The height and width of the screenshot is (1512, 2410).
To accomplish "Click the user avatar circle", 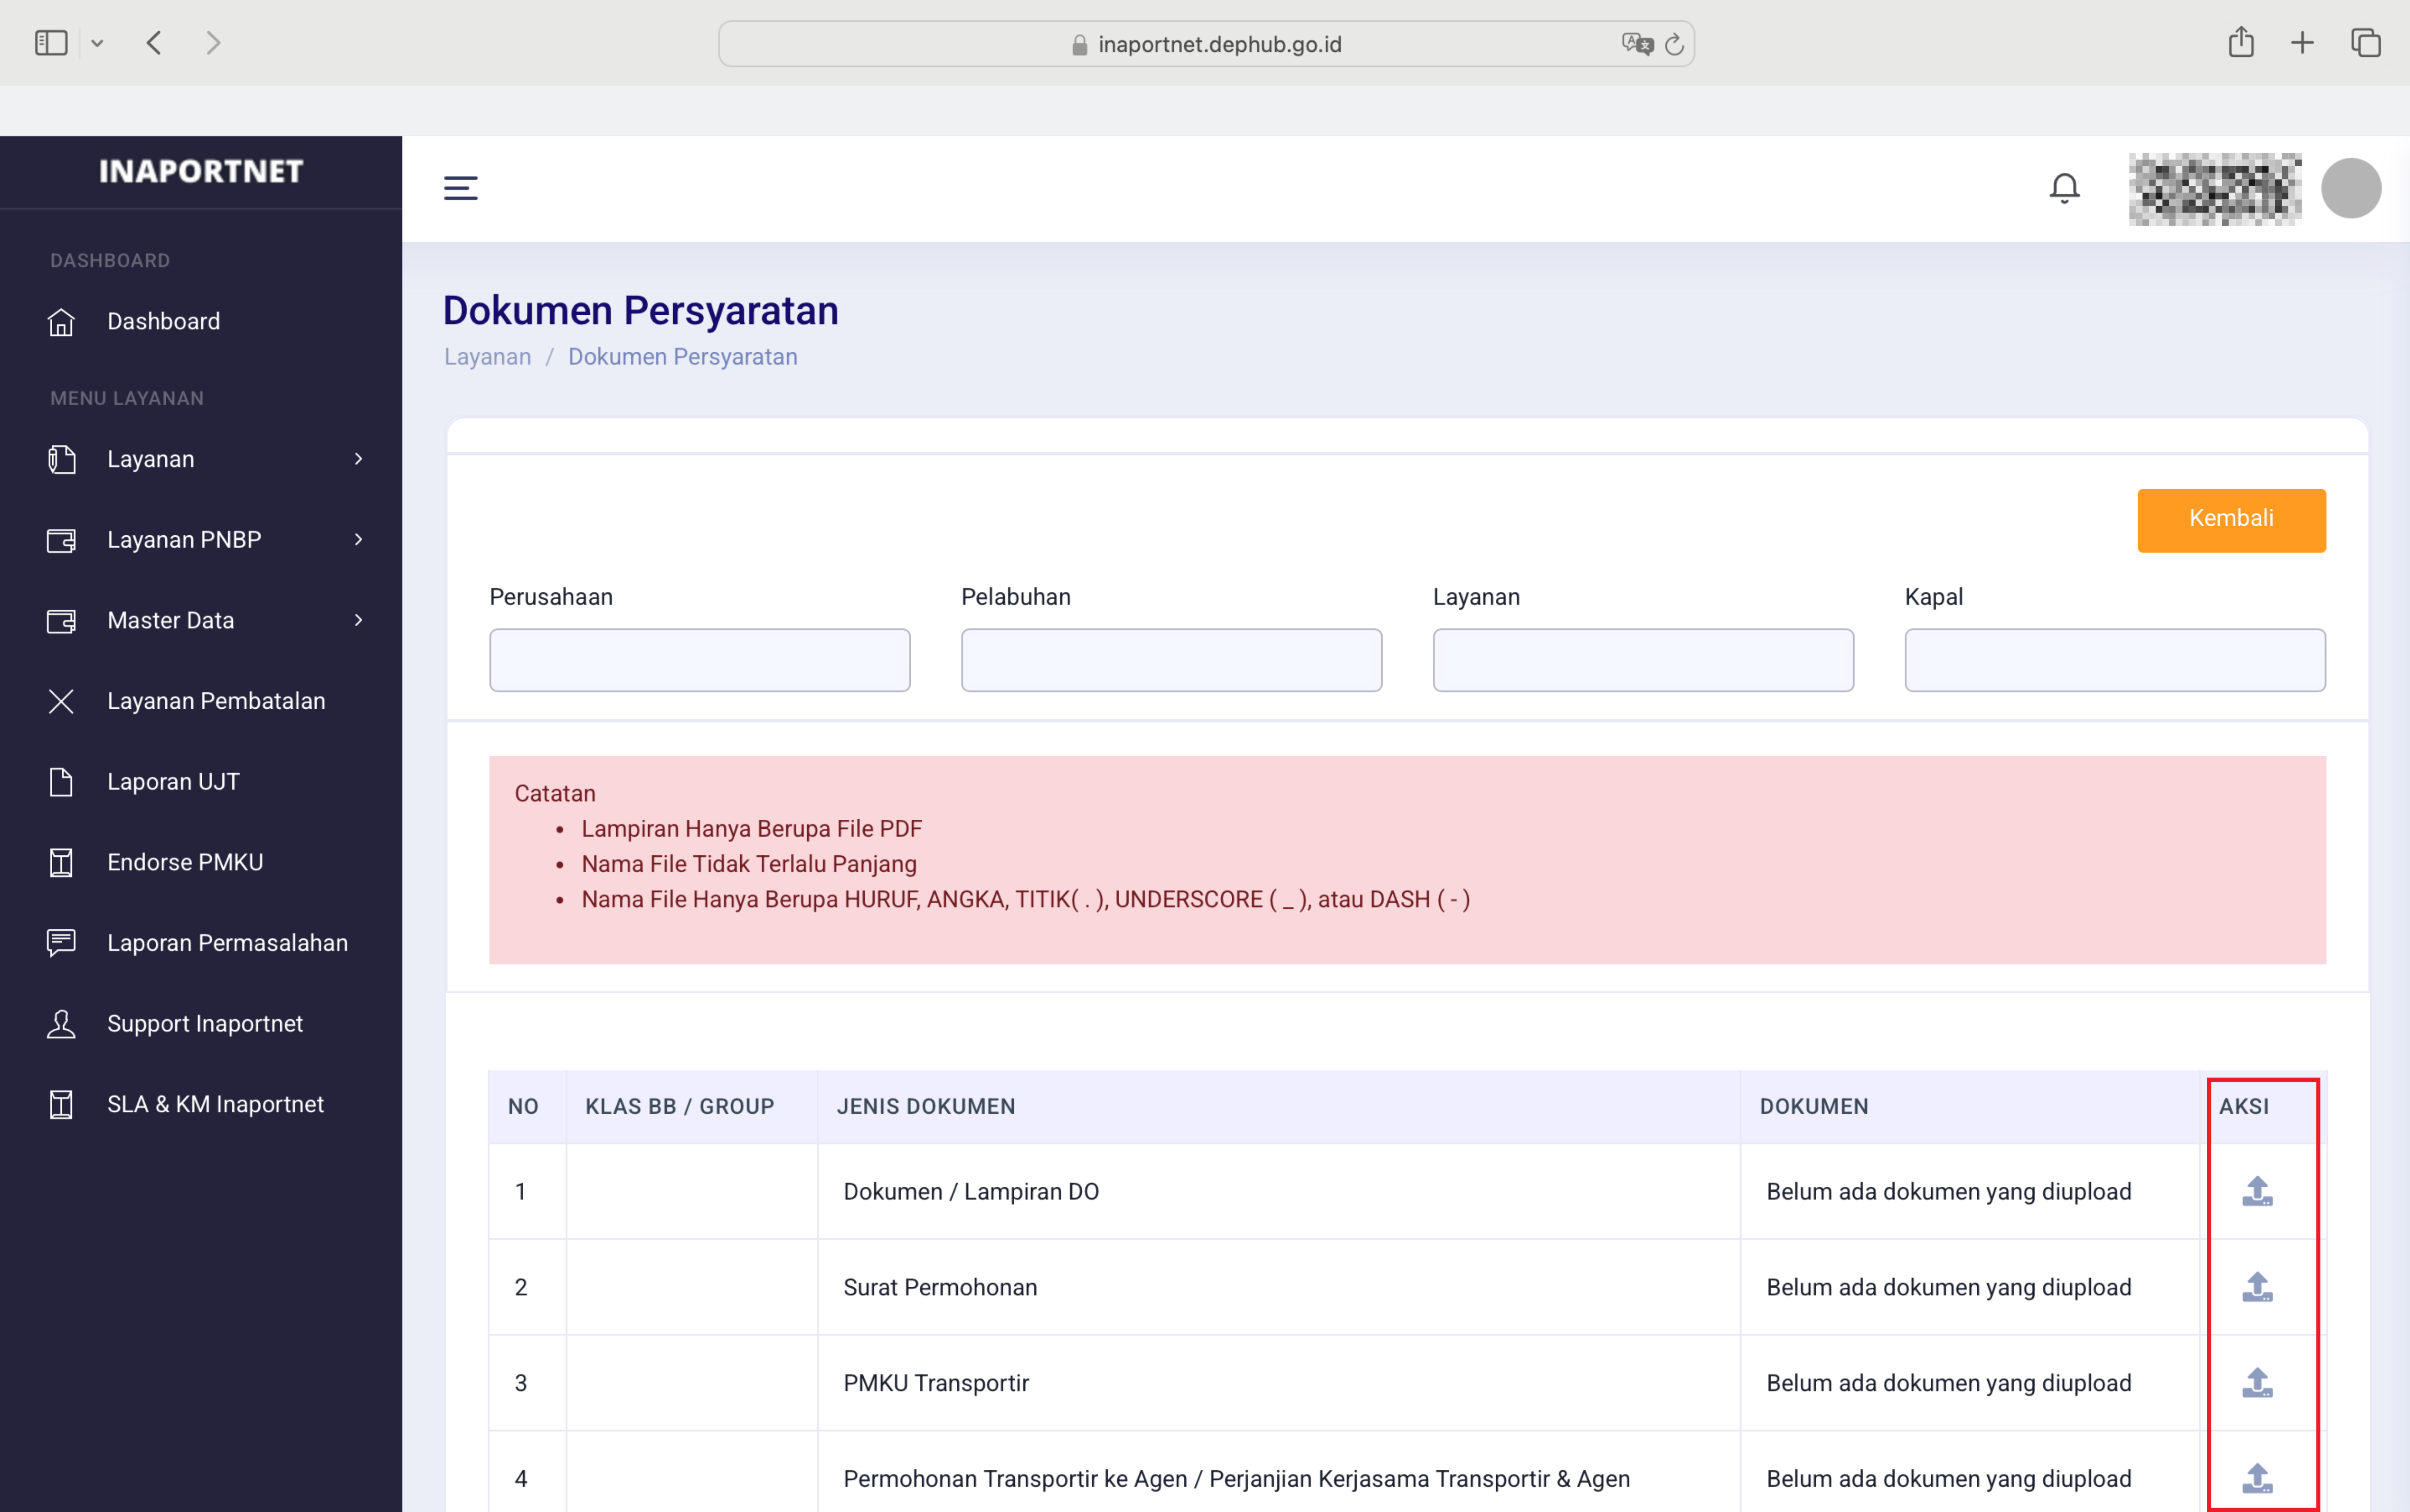I will click(2350, 188).
